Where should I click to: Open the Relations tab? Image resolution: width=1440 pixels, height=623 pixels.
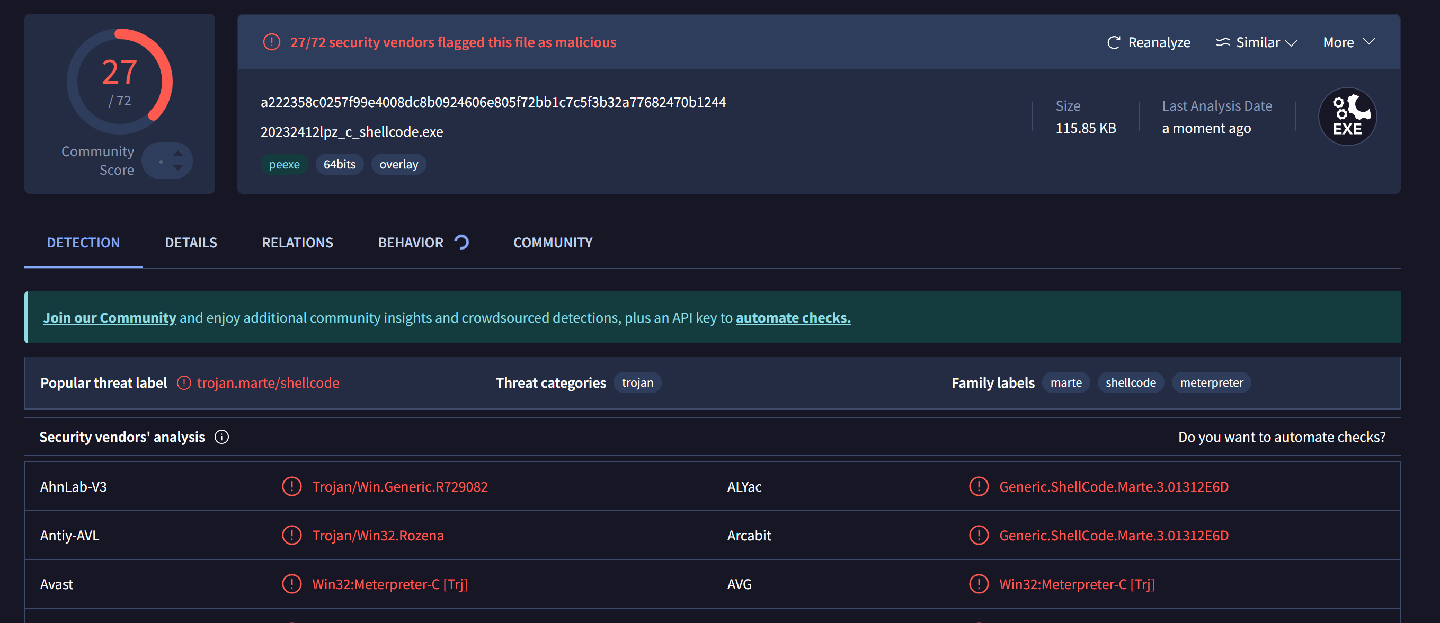pos(297,243)
